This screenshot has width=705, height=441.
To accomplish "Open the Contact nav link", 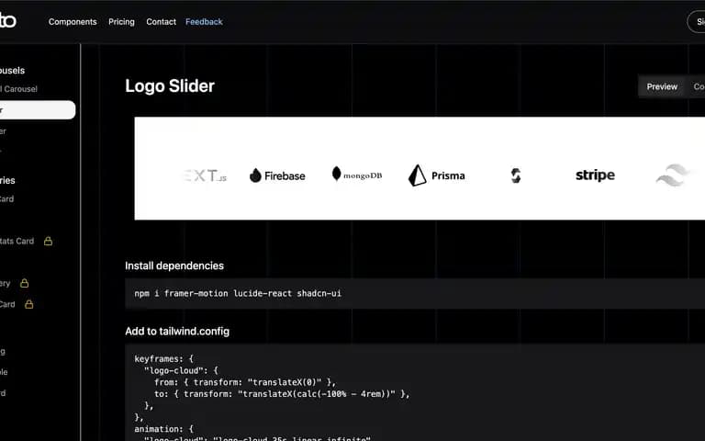I will click(x=161, y=22).
